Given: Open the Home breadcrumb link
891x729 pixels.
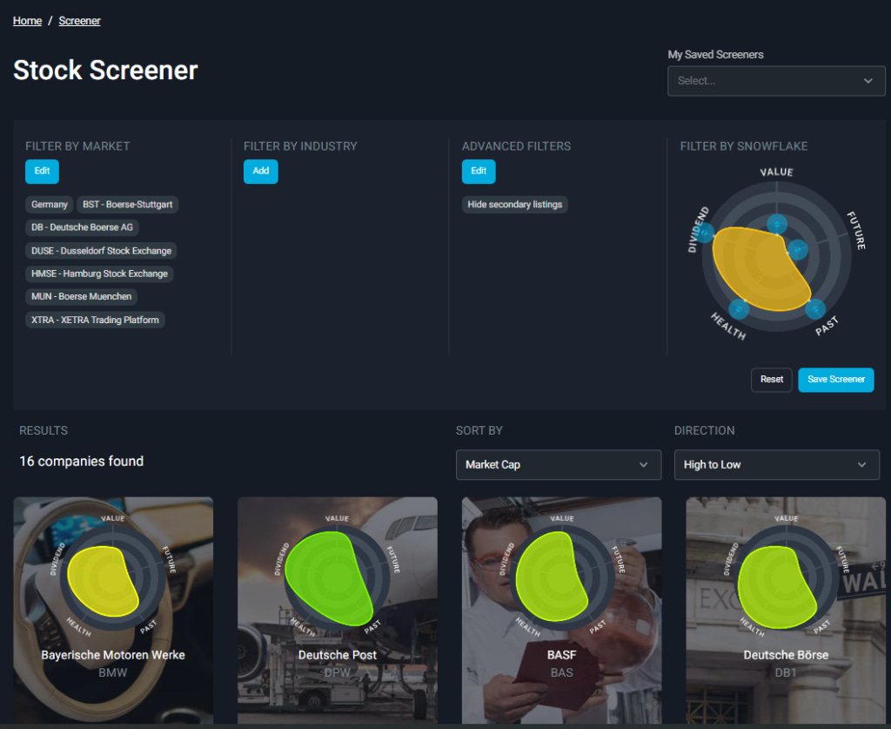Looking at the screenshot, I should click(27, 21).
